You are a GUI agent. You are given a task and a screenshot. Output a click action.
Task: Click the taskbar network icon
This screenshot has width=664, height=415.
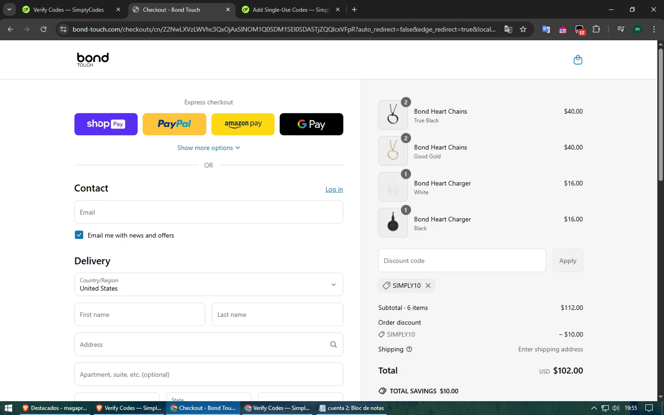pyautogui.click(x=605, y=408)
